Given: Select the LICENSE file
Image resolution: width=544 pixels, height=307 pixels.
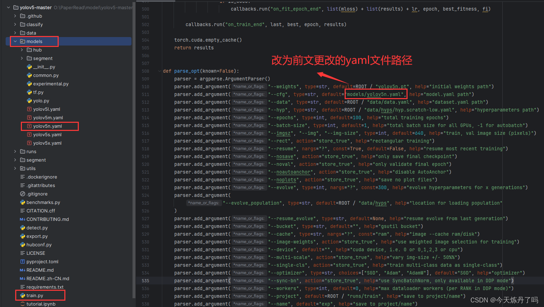Looking at the screenshot, I should [x=36, y=253].
